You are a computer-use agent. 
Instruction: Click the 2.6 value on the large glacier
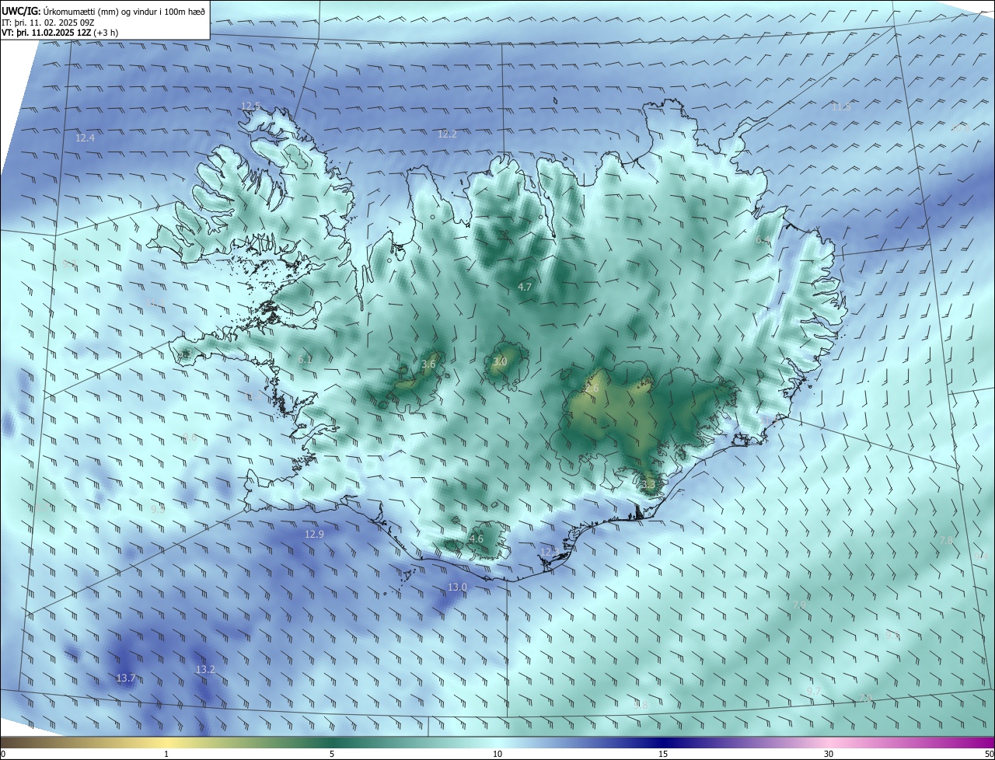[592, 389]
